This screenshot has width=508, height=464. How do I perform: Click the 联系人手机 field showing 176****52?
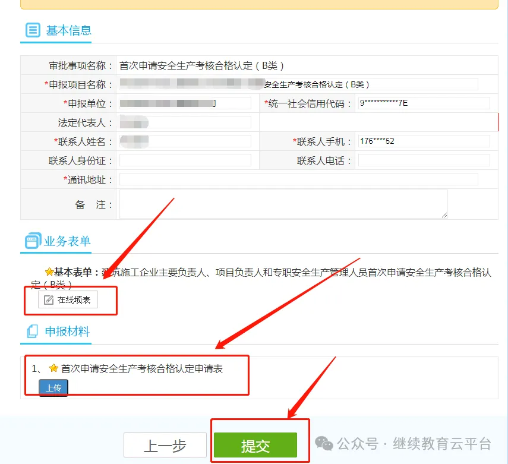coord(424,141)
